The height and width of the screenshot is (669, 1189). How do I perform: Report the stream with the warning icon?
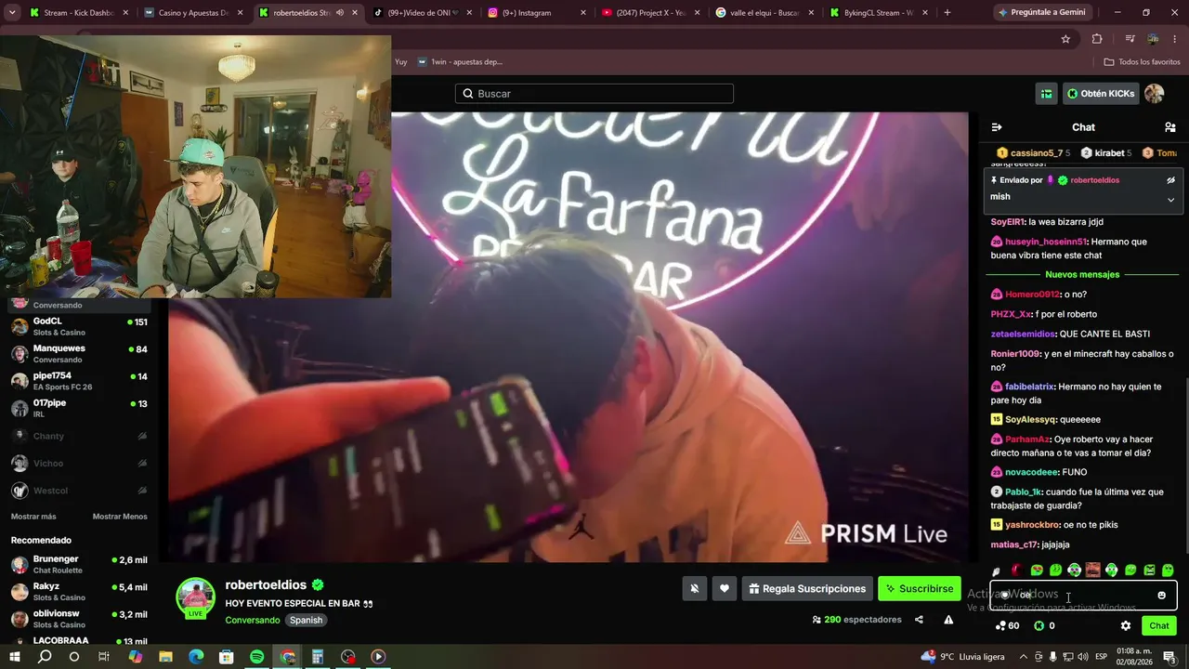948,620
